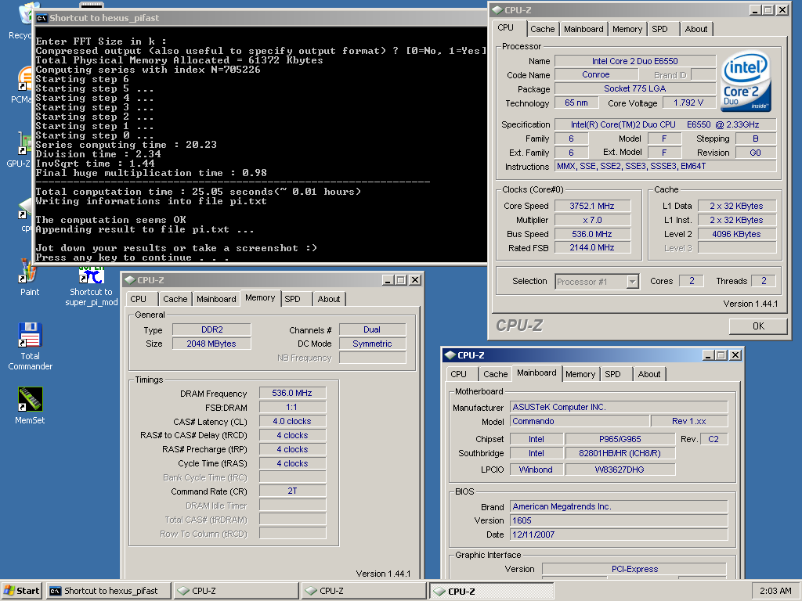Select Memory tab in Mainboard CPU-Z window

pos(580,374)
